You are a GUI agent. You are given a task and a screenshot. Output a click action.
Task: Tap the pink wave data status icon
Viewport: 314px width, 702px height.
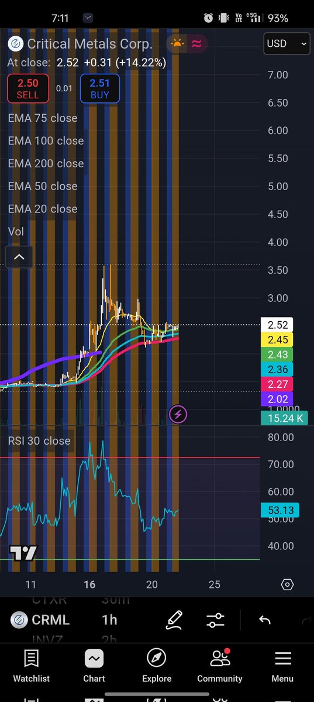[196, 43]
